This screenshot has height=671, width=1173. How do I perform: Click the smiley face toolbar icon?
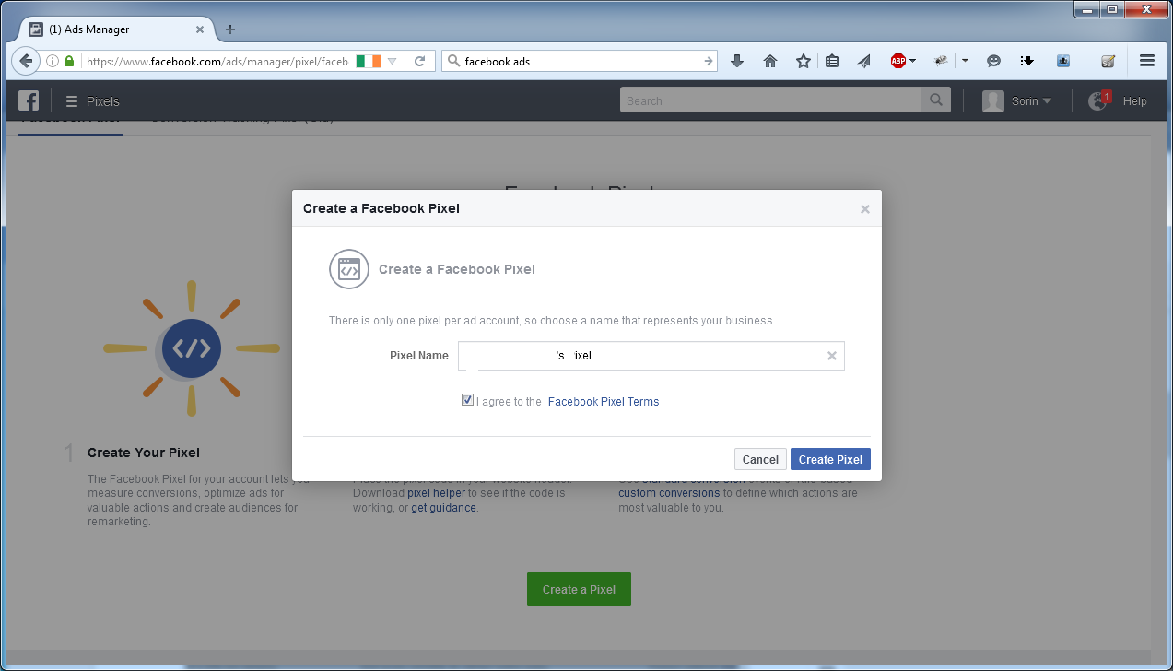click(994, 61)
